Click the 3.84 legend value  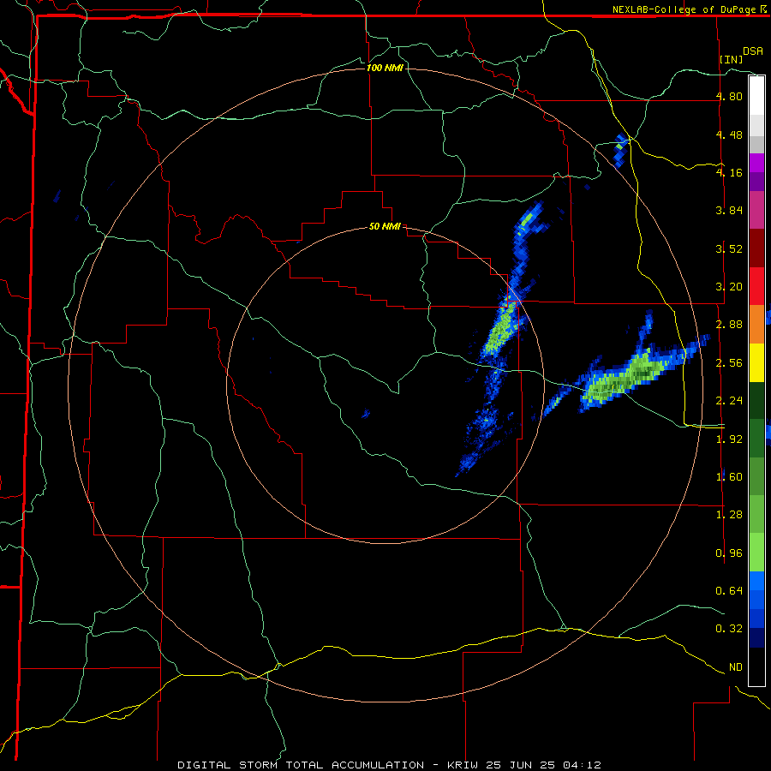(x=729, y=211)
